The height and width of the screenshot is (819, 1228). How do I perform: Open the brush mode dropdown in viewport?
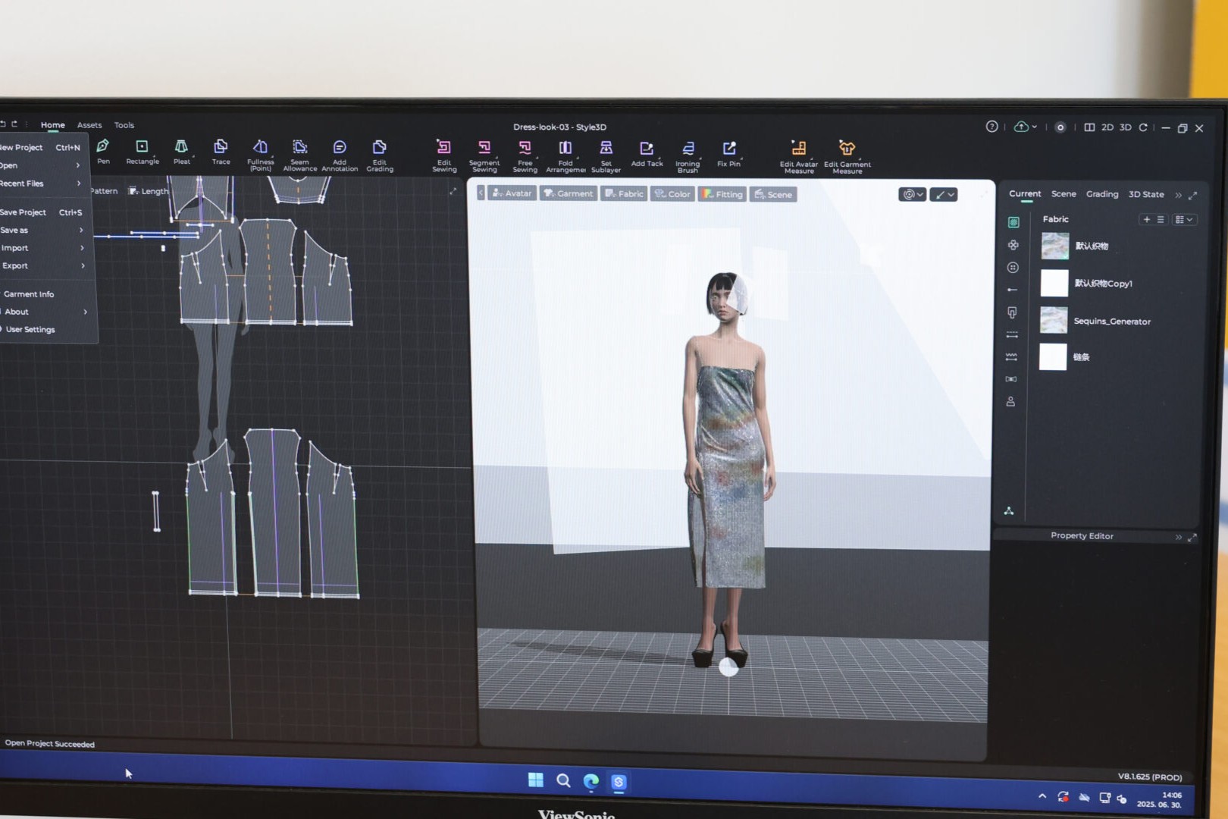tap(944, 195)
